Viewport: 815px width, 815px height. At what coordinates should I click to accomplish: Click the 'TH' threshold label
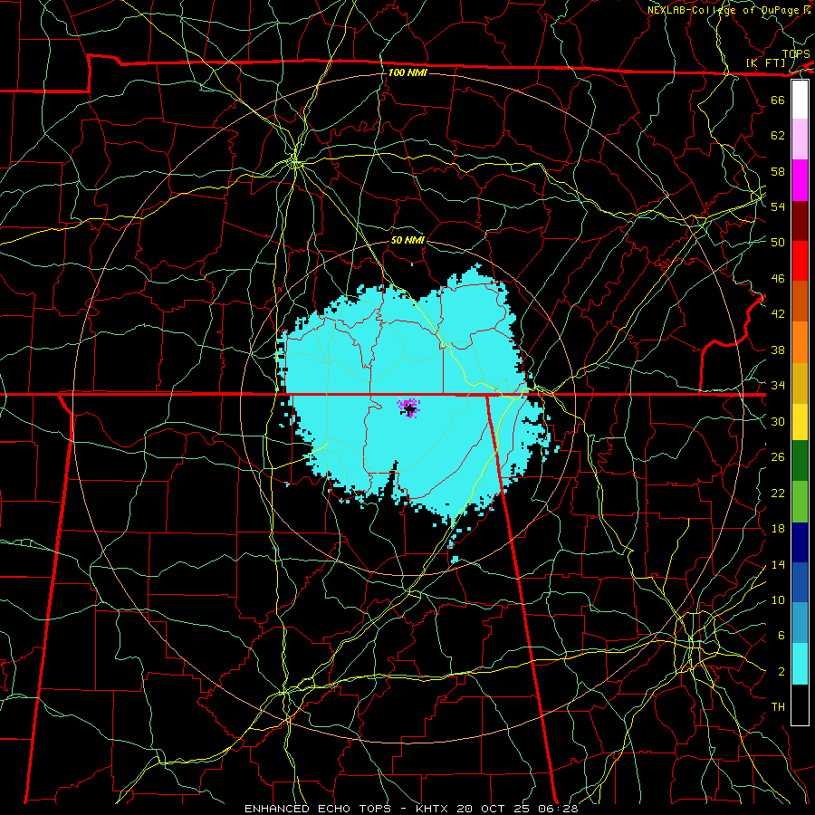(x=778, y=707)
